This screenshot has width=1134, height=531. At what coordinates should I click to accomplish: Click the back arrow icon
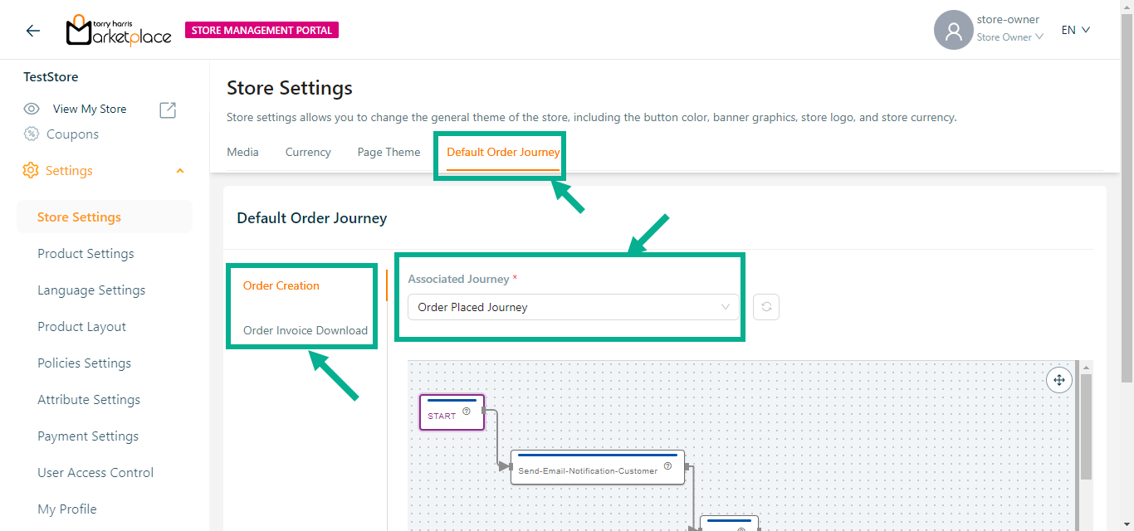click(32, 31)
